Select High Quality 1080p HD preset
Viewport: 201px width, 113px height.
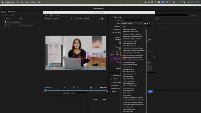click(x=128, y=69)
